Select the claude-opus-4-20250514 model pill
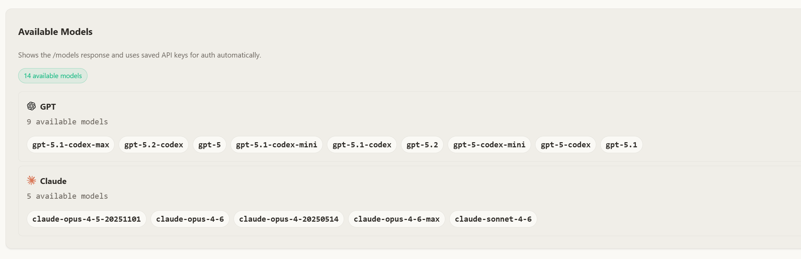 point(288,219)
